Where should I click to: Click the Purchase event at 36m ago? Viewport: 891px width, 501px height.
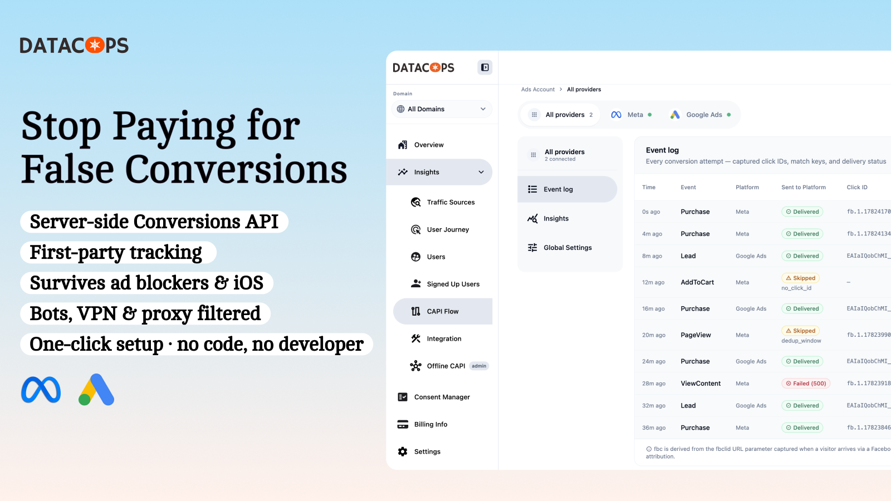pyautogui.click(x=695, y=428)
